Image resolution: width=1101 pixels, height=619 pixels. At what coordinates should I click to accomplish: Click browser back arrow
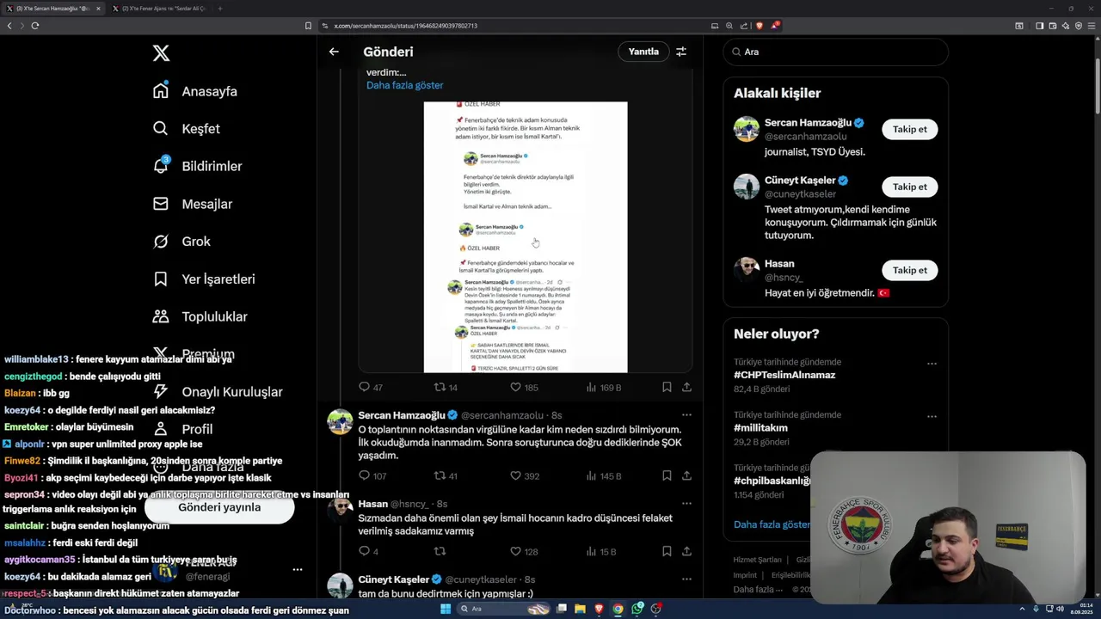pos(9,26)
